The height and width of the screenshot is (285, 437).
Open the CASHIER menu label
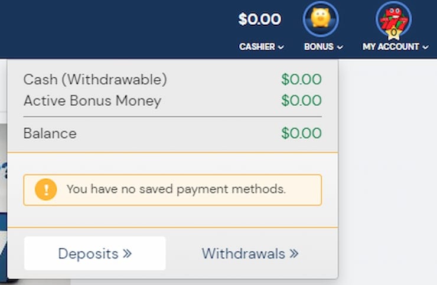point(257,47)
